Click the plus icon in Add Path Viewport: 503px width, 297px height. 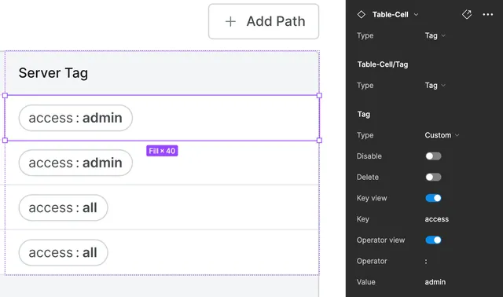[x=230, y=21]
